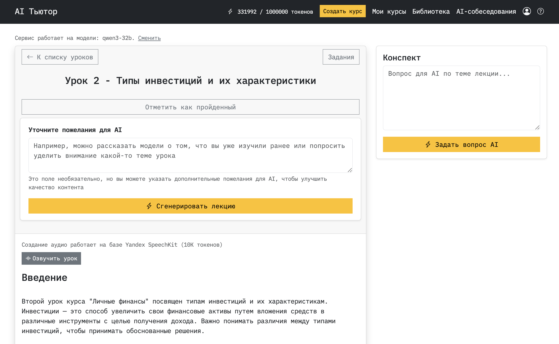Click the AI Тьютор logo
559x344 pixels.
[36, 11]
